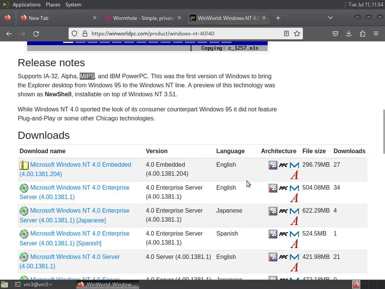Click Alpha A icon in Embedded row
385x289 pixels.
[294, 175]
